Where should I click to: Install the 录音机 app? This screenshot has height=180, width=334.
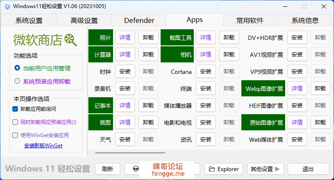[x=125, y=88]
